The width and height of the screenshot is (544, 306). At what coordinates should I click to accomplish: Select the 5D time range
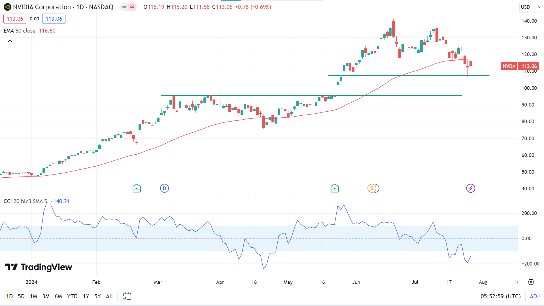click(21, 296)
